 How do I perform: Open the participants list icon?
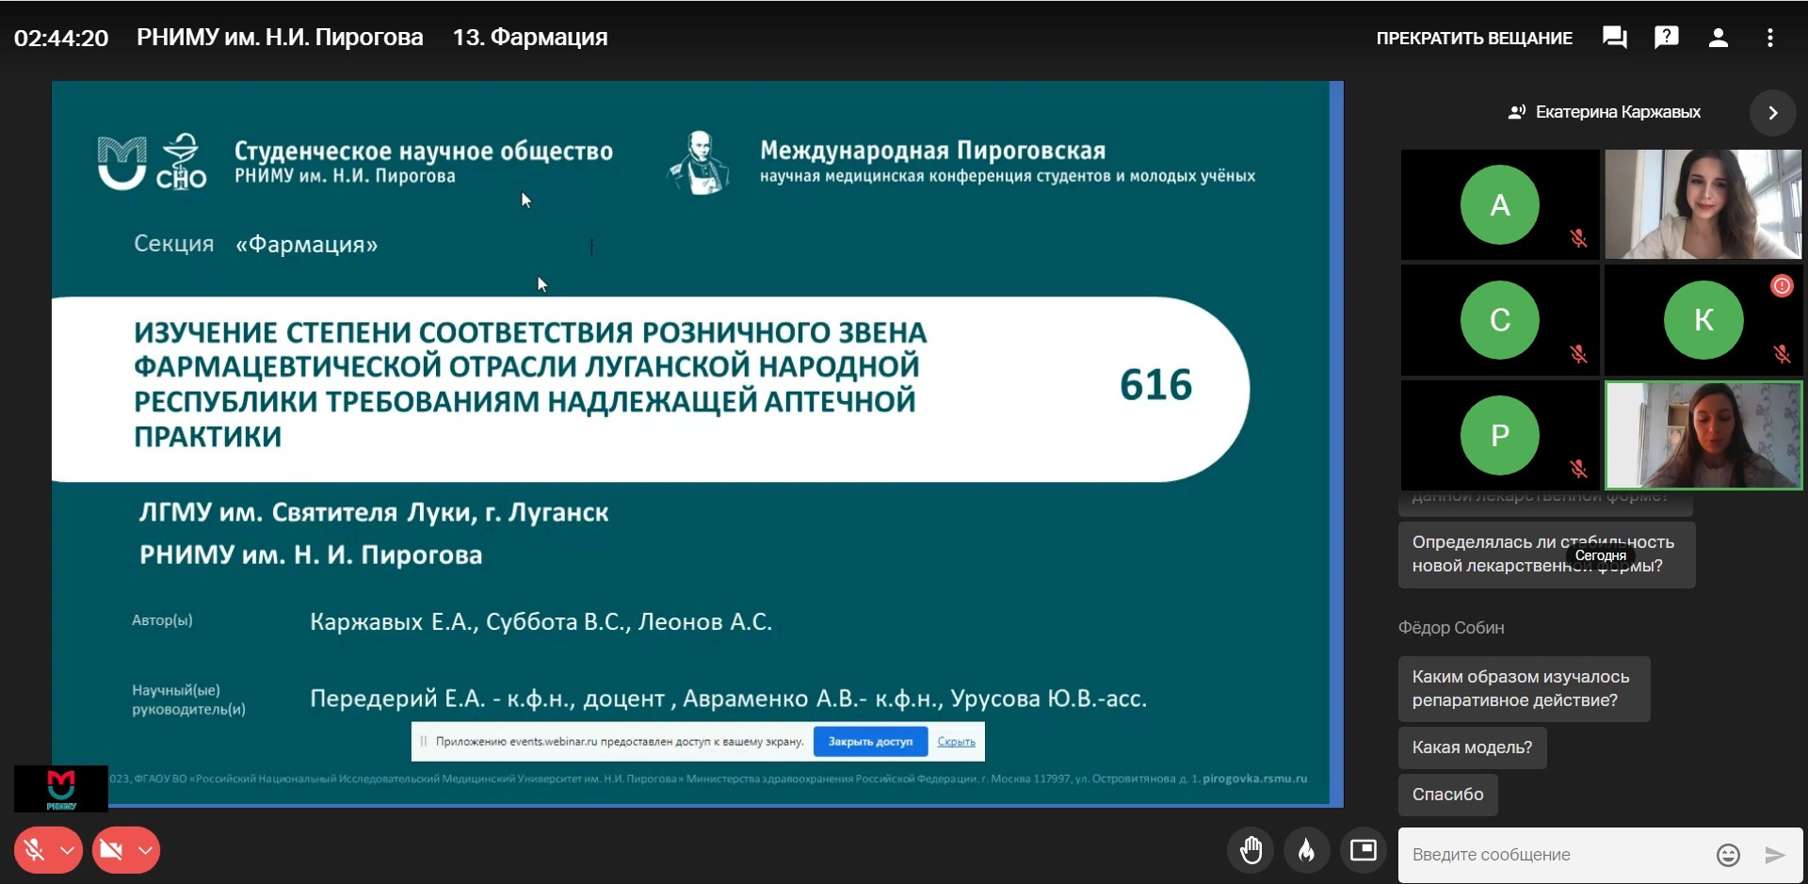[x=1719, y=38]
